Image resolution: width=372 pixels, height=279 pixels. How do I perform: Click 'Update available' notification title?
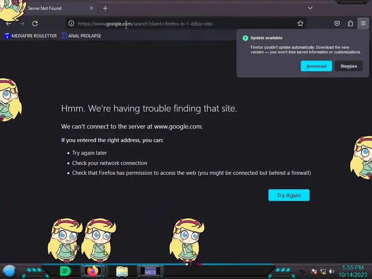266,38
